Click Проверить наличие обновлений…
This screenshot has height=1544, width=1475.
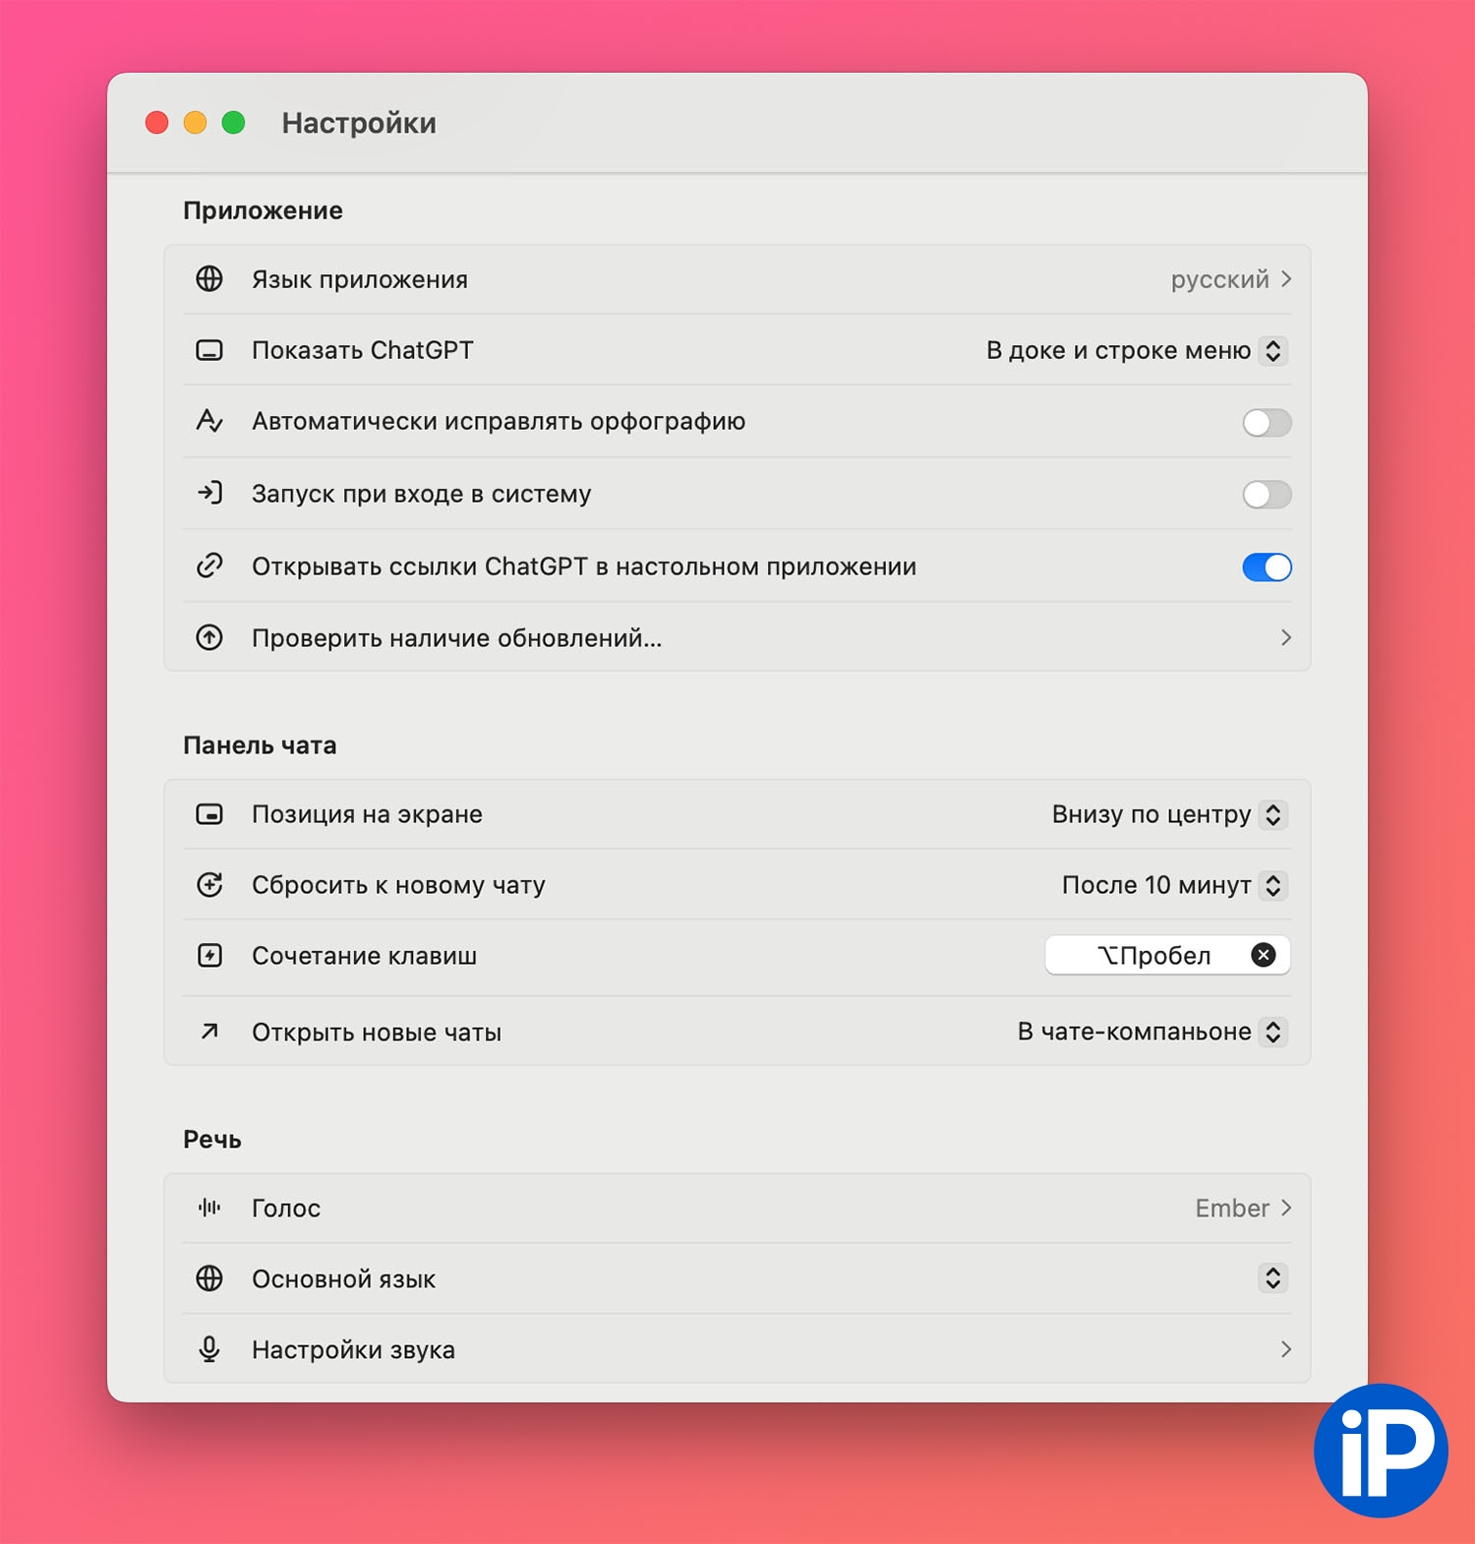pos(737,637)
